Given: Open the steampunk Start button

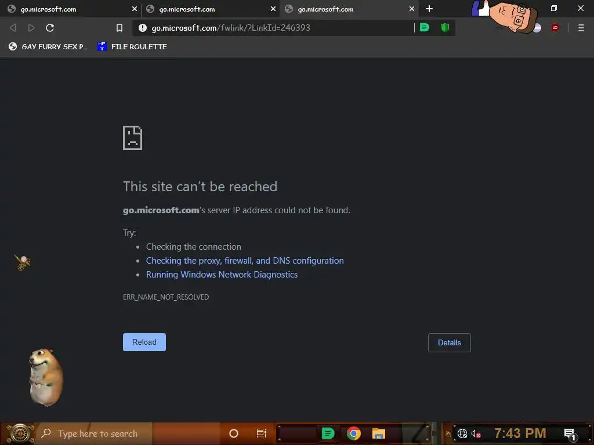Looking at the screenshot, I should 20,433.
